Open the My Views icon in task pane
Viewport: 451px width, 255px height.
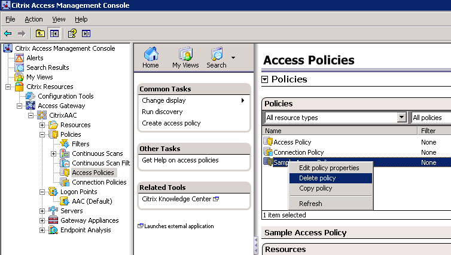(x=185, y=54)
